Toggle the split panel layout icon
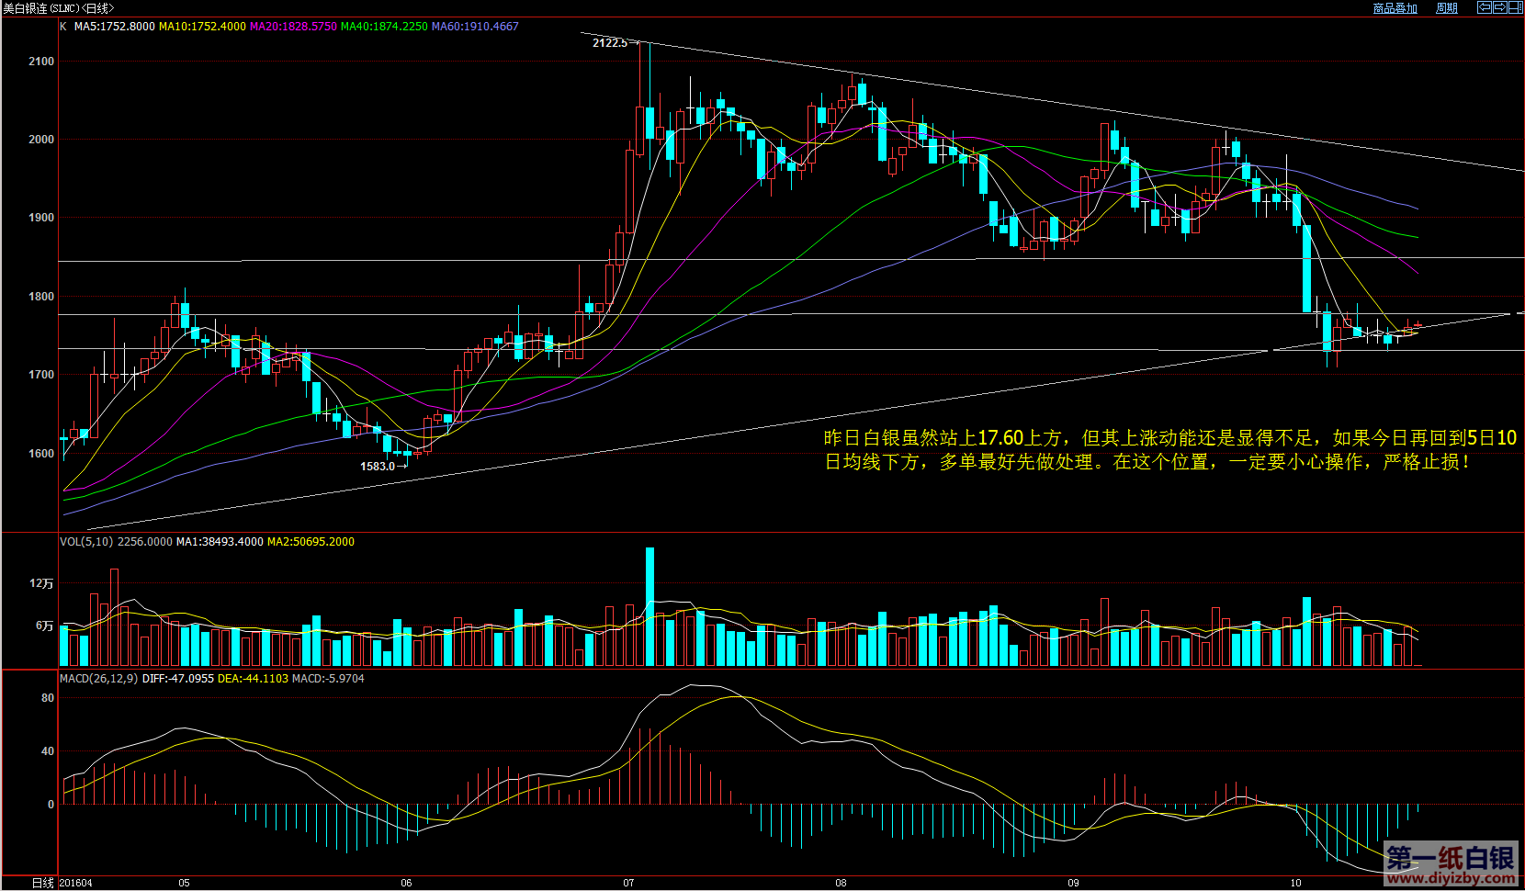Screen dimensions: 1525x891 [x=1516, y=7]
